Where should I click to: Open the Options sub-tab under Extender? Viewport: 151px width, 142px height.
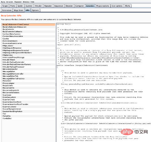[35, 10]
